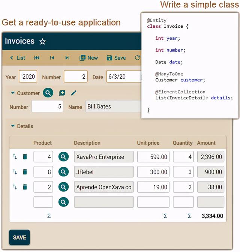Viewport: 240px width, 252px height.
Task: Click the Product column header
Action: click(x=43, y=143)
